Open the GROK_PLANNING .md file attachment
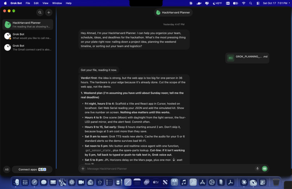This screenshot has height=189, width=292. pyautogui.click(x=247, y=58)
